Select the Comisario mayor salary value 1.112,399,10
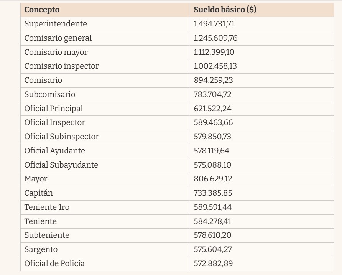Image resolution: width=342 pixels, height=275 pixels. point(214,52)
